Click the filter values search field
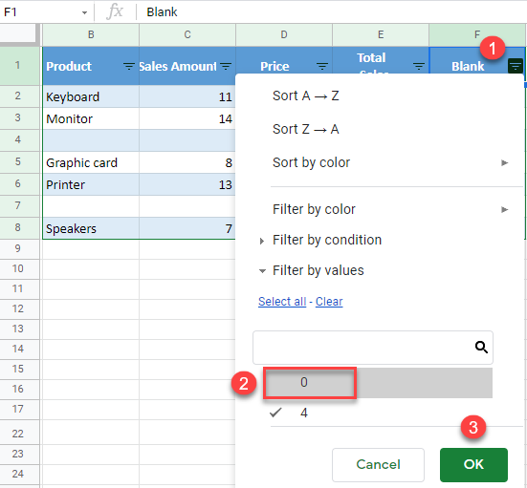This screenshot has height=488, width=527. tap(373, 348)
